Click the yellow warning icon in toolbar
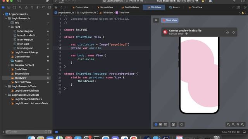248x139 pixels. [203, 1]
